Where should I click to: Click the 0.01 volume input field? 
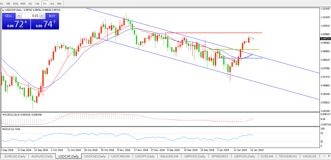coord(30,16)
